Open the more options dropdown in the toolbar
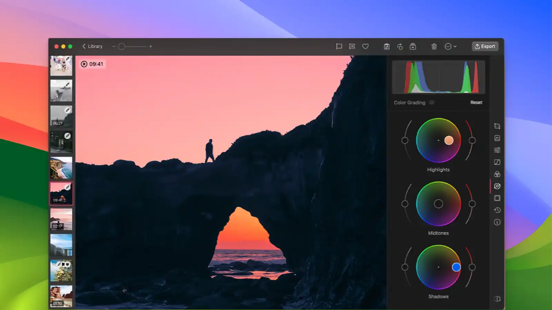Viewport: 552px width, 310px height. (x=450, y=46)
